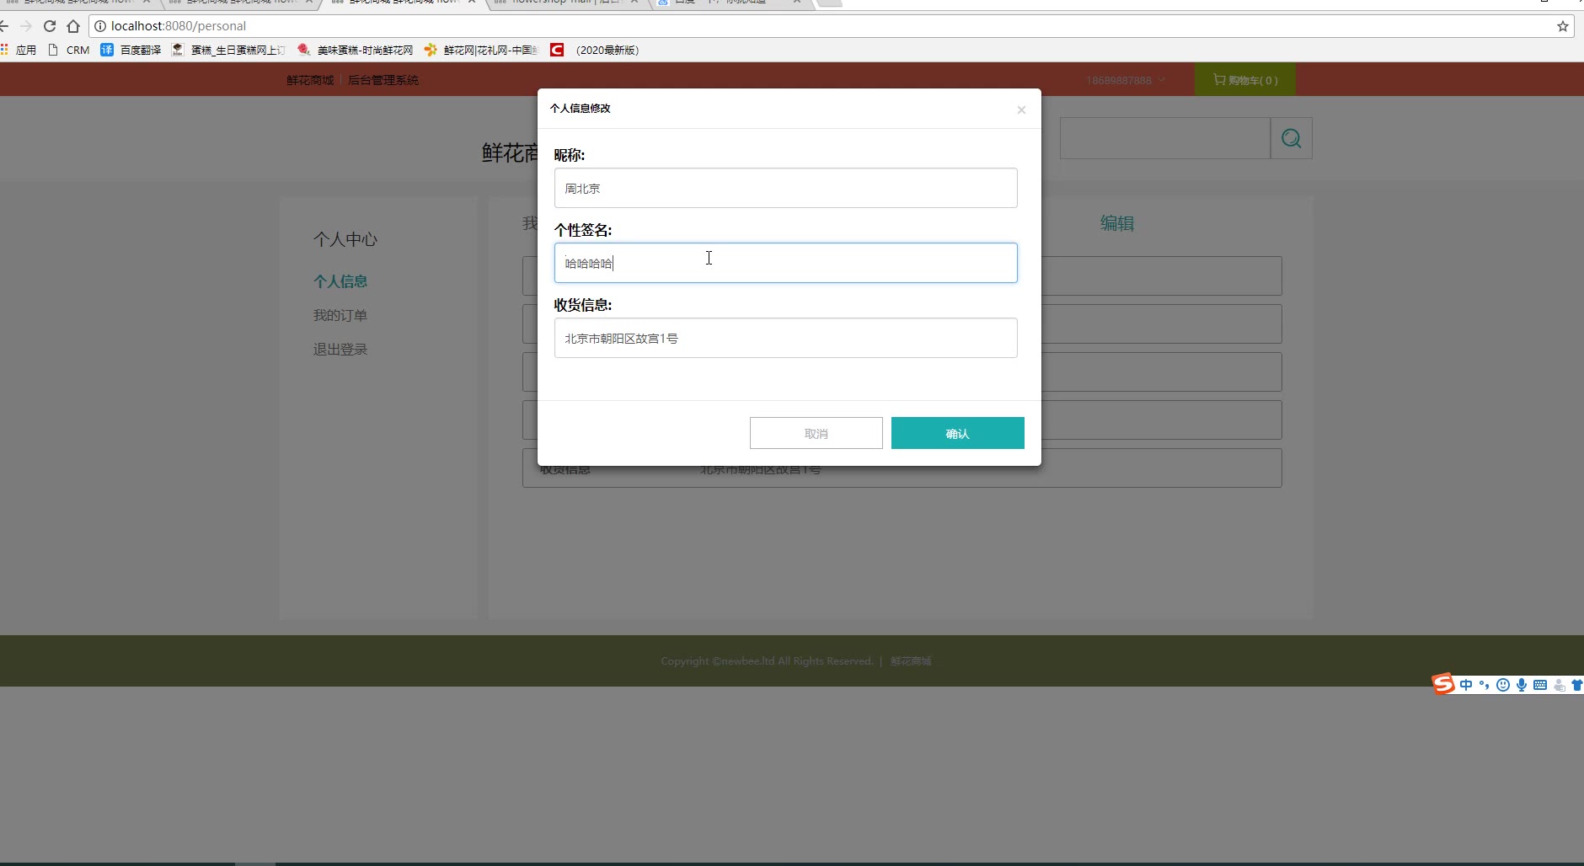Click the 编辑 edit link
The image size is (1584, 866).
tap(1117, 223)
